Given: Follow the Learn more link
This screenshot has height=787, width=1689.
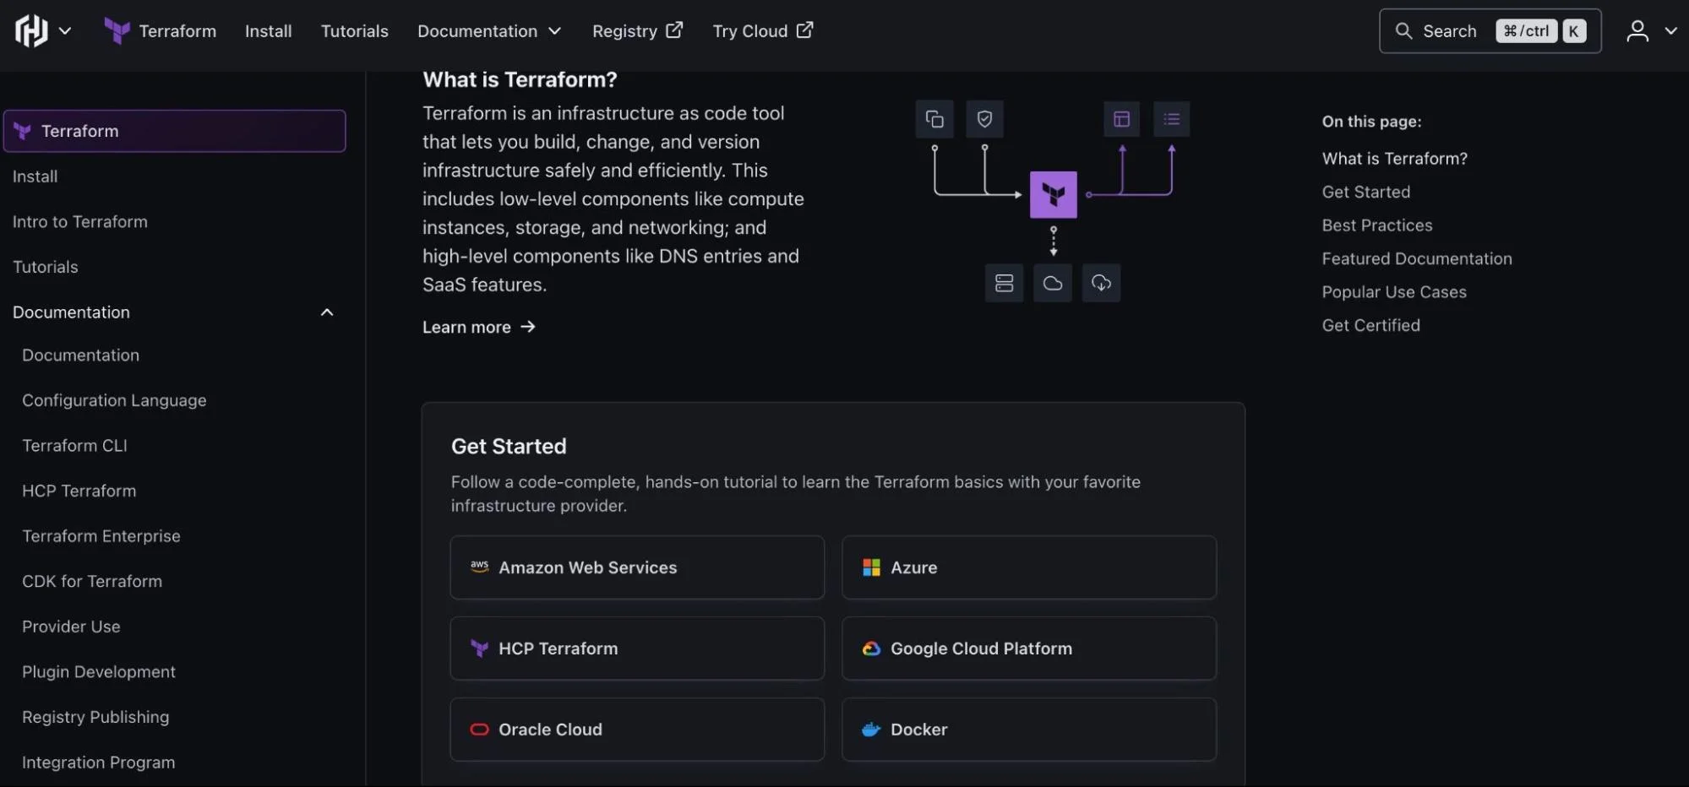Looking at the screenshot, I should pyautogui.click(x=478, y=327).
